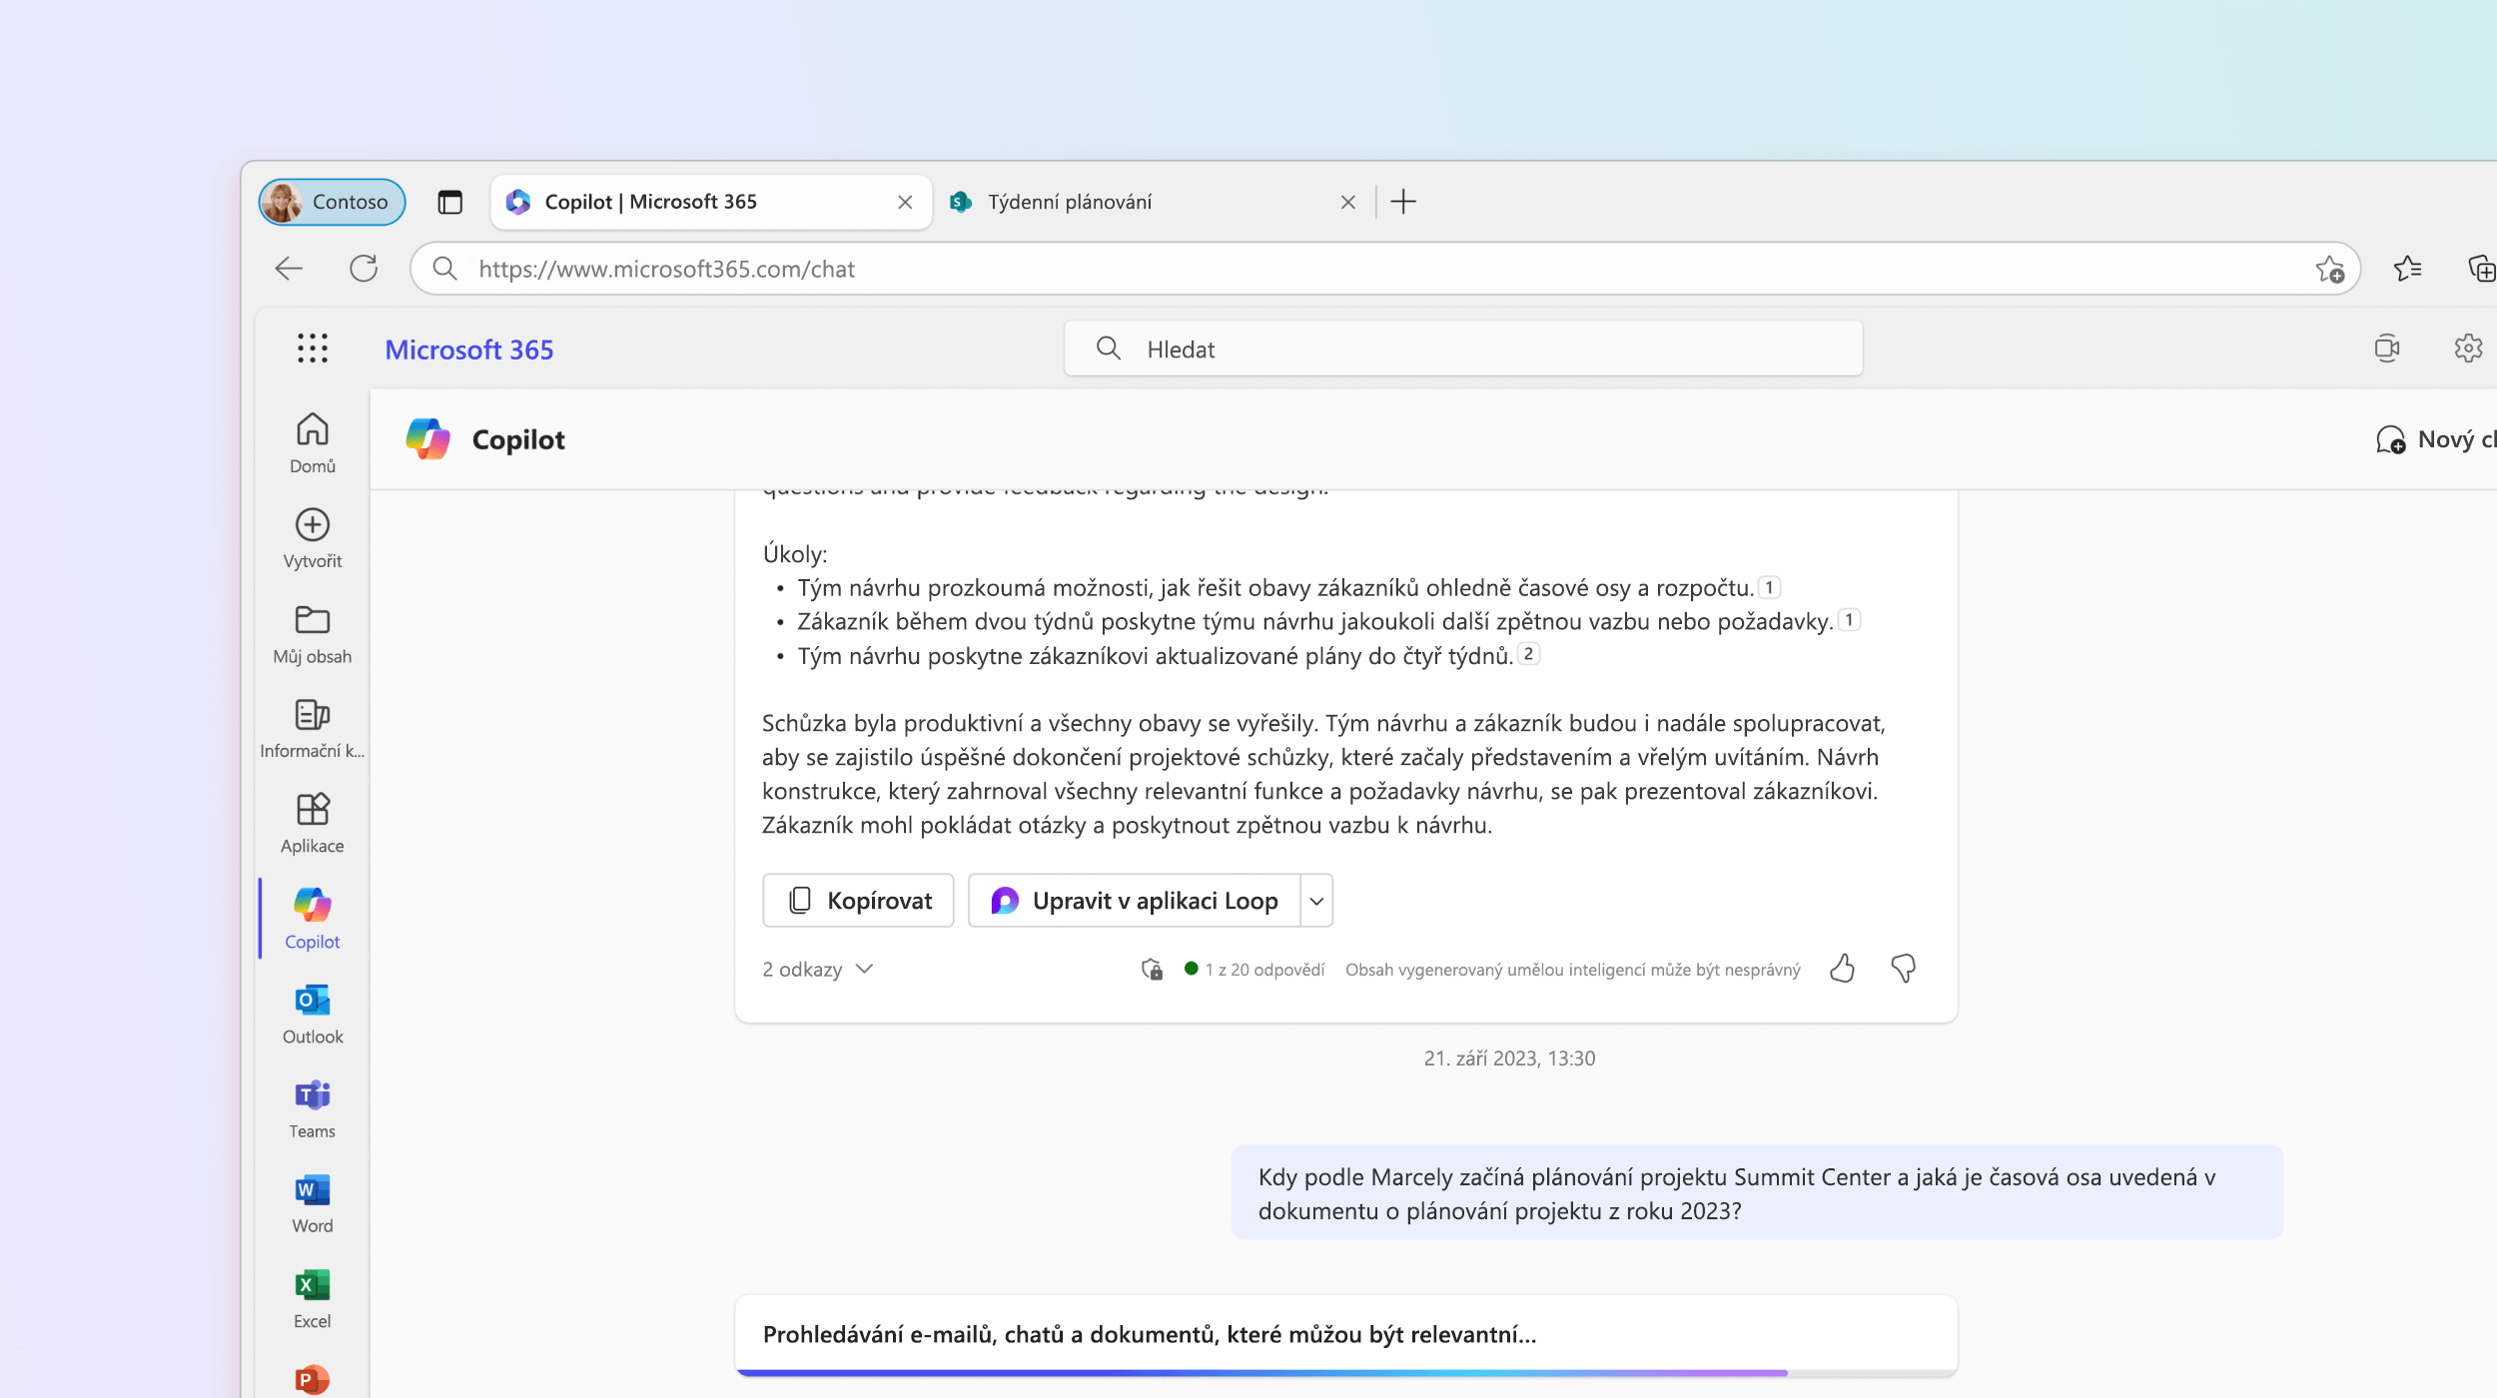Click the 'Prohledávání e-mailů' status text
The height and width of the screenshot is (1398, 2497).
1149,1335
